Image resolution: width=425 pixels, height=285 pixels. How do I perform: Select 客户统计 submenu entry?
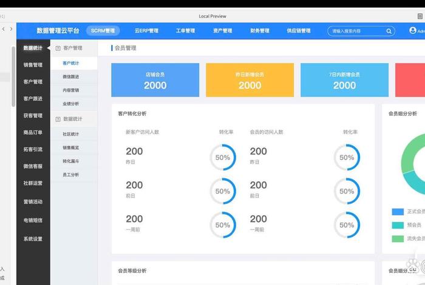73,63
